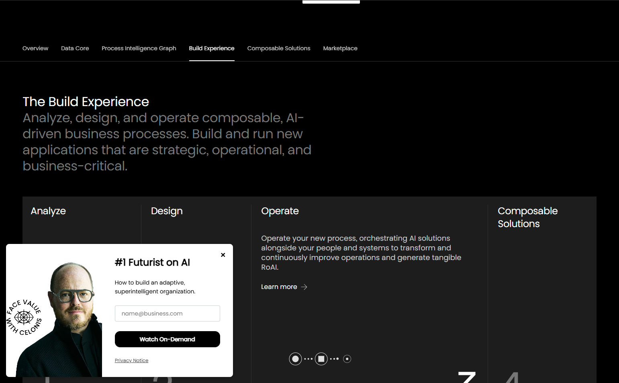Select the Overview tab
The width and height of the screenshot is (619, 383).
pyautogui.click(x=35, y=48)
